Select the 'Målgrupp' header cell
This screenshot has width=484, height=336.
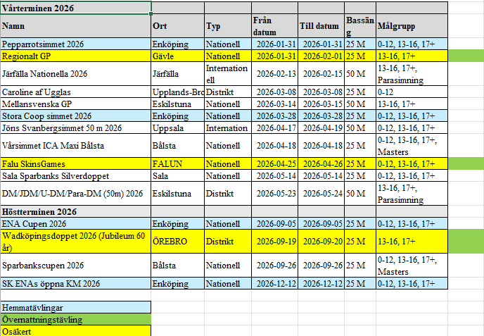click(411, 26)
